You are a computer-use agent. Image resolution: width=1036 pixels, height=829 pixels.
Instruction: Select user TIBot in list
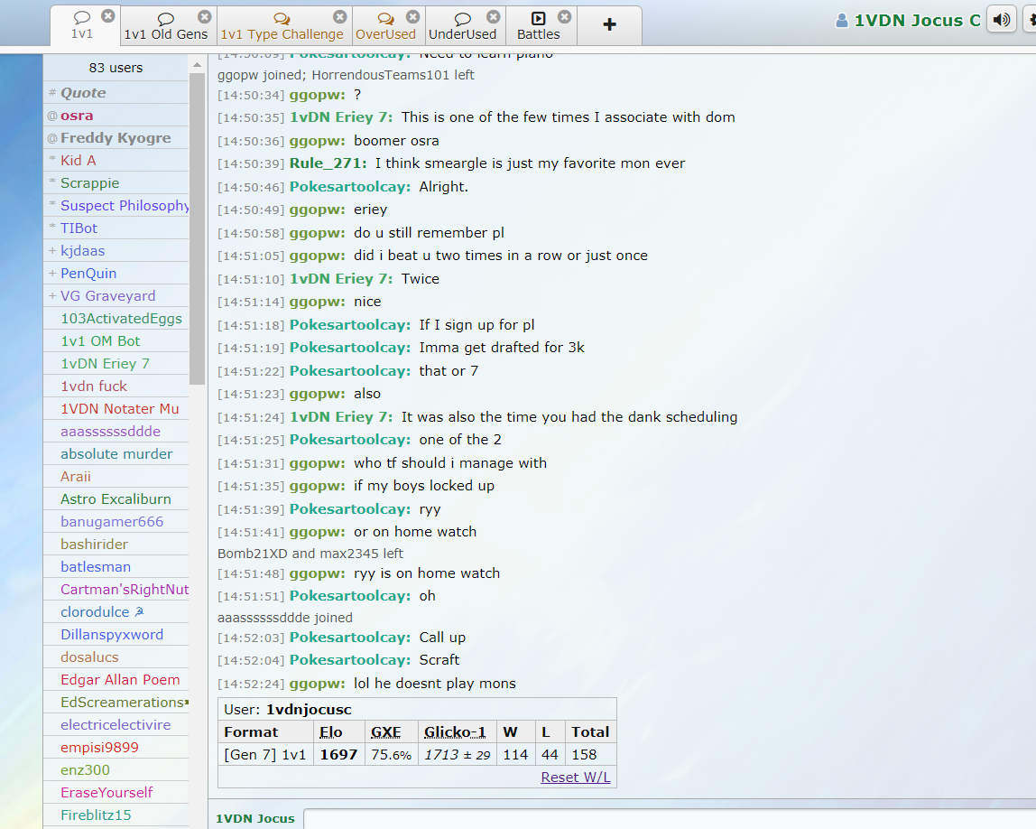116,228
